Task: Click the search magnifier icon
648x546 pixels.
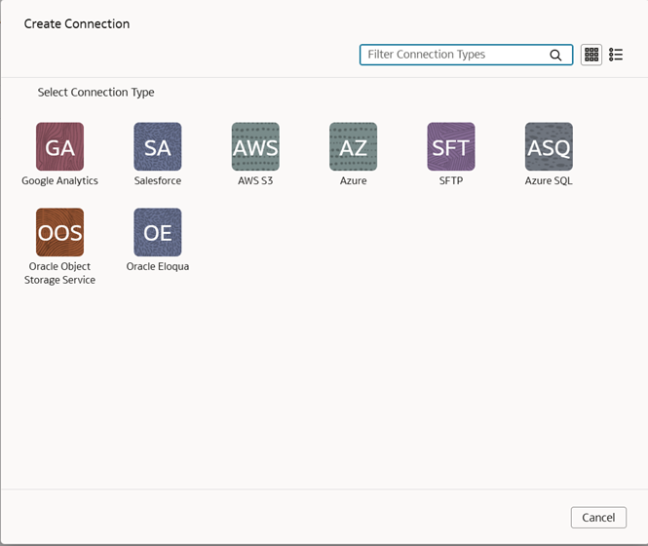Action: 555,55
